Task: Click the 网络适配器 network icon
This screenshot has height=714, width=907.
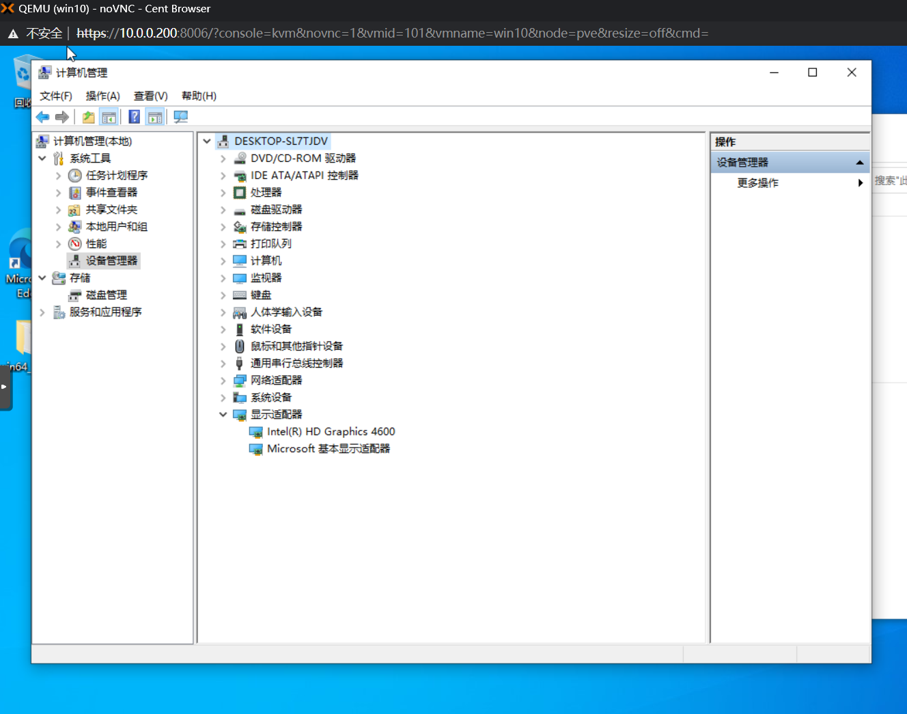Action: [240, 381]
